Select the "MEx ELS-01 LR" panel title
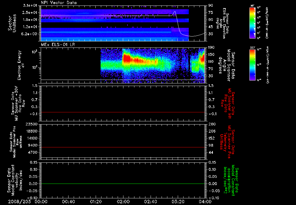296x205 pixels. pos(58,45)
